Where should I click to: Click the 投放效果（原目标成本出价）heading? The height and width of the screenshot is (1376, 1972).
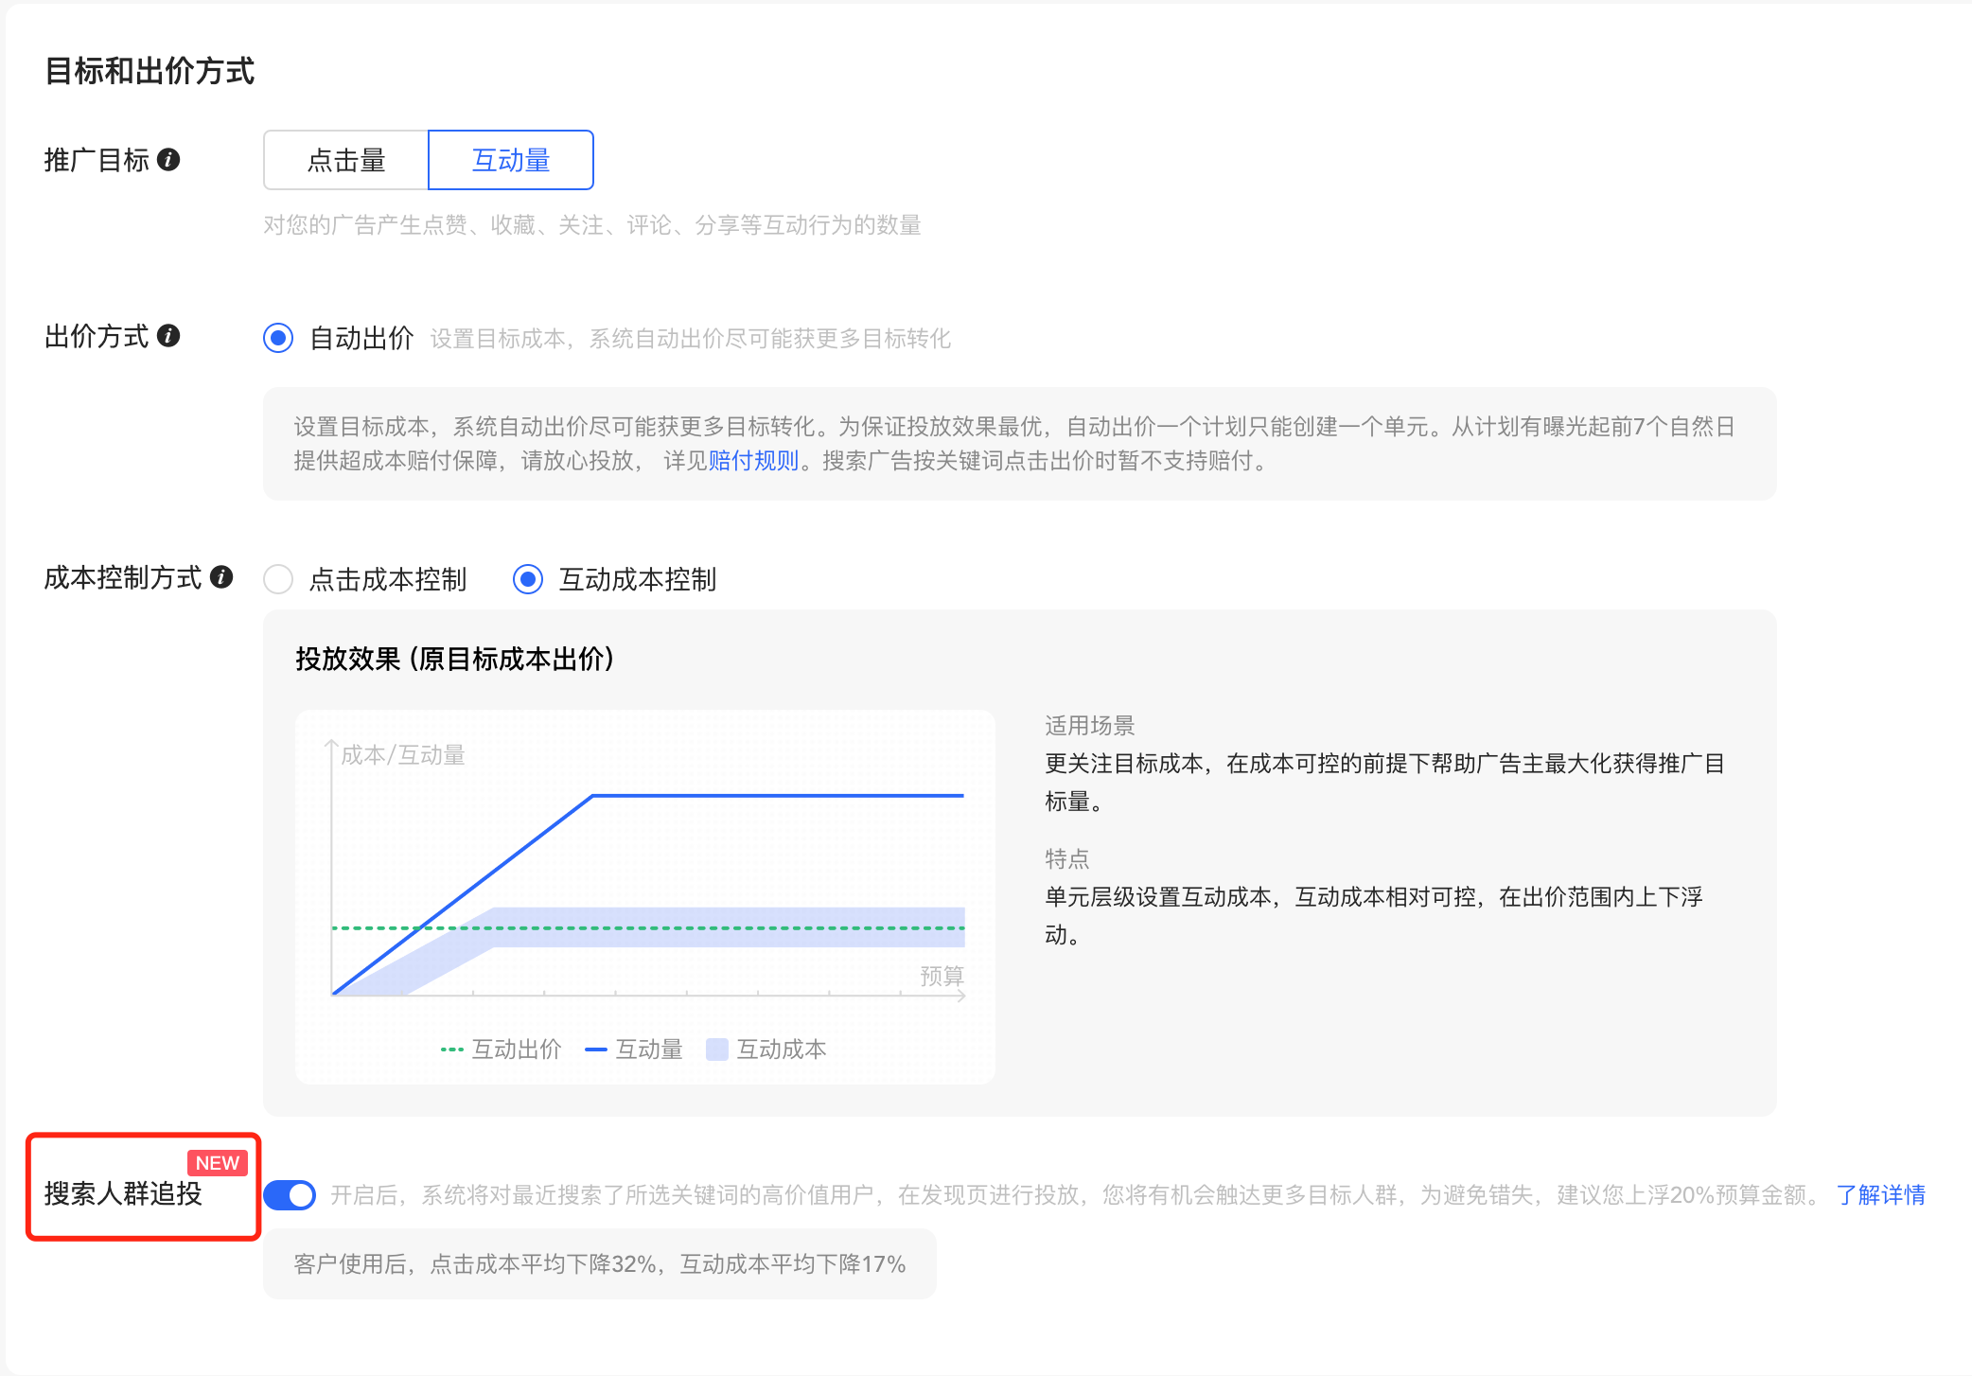pos(454,659)
